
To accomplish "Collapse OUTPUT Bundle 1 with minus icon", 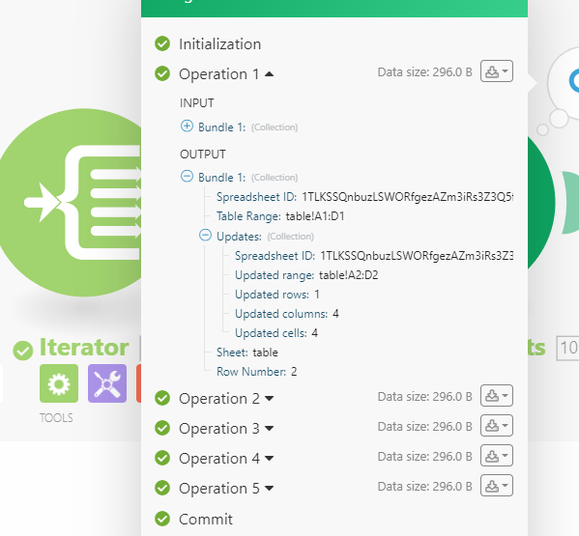I will 187,176.
